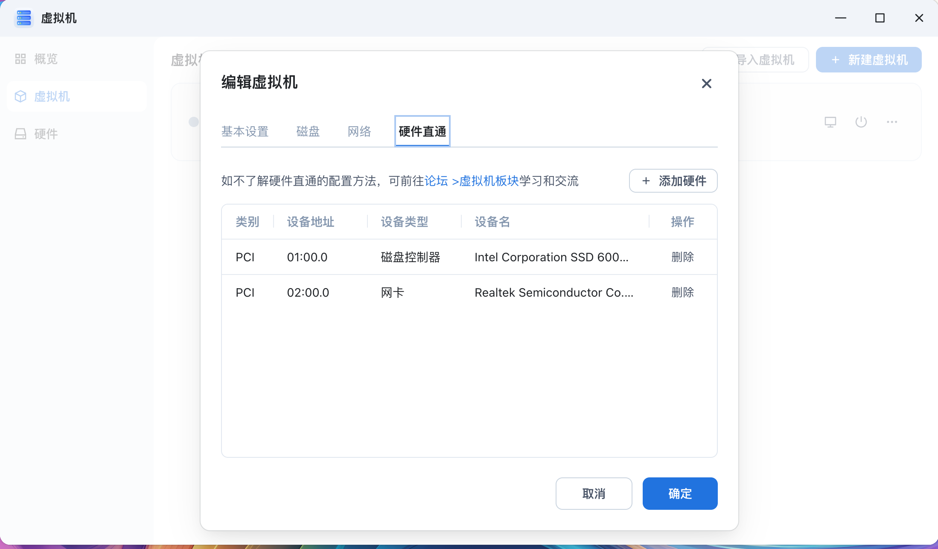
Task: Click the virtual machine app logo
Action: point(24,18)
